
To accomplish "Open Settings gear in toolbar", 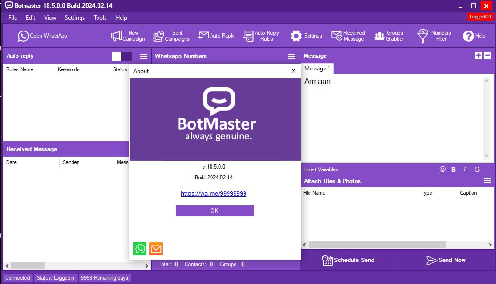I will pyautogui.click(x=306, y=36).
